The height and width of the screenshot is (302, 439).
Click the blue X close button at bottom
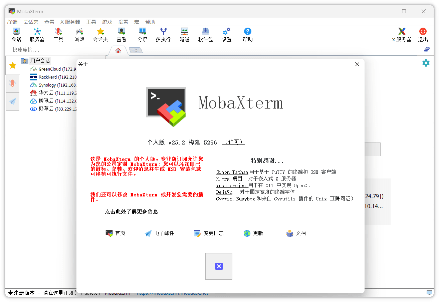219,266
